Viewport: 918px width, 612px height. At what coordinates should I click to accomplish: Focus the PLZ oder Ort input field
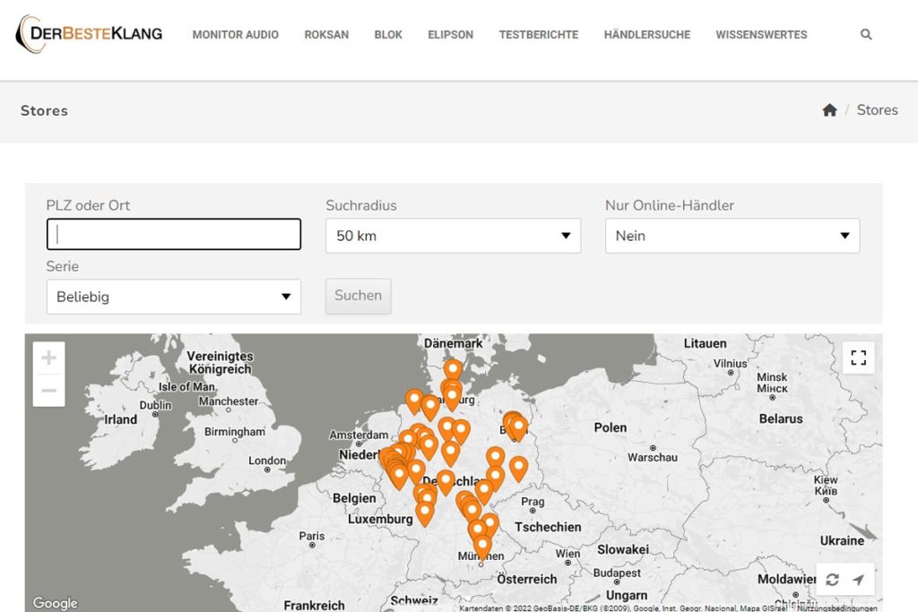point(173,235)
